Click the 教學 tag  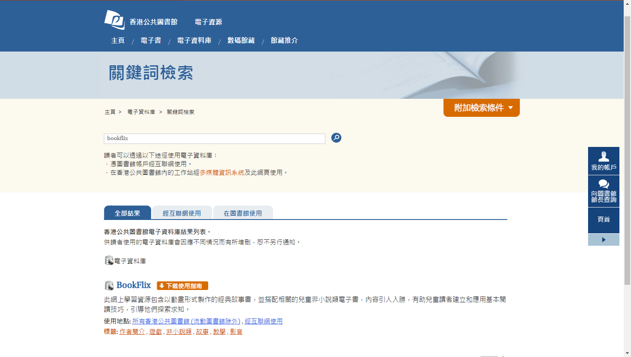(219, 332)
